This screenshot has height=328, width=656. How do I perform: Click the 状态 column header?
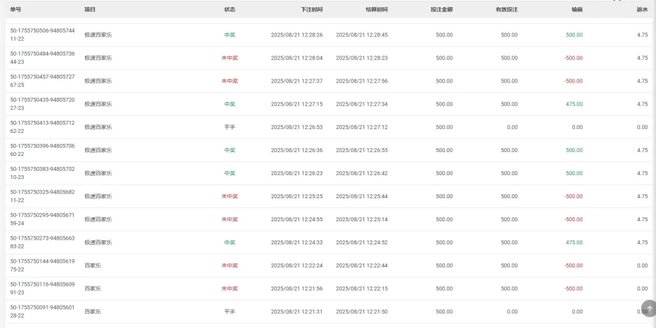click(230, 9)
